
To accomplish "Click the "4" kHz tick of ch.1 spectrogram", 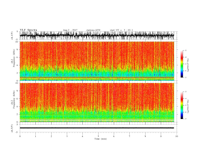I will [x=17, y=65].
